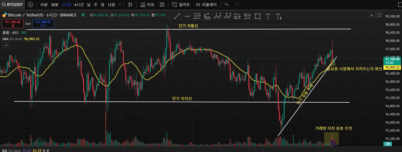Click the add symbol plus icon
The image size is (402, 152).
pos(31,5)
